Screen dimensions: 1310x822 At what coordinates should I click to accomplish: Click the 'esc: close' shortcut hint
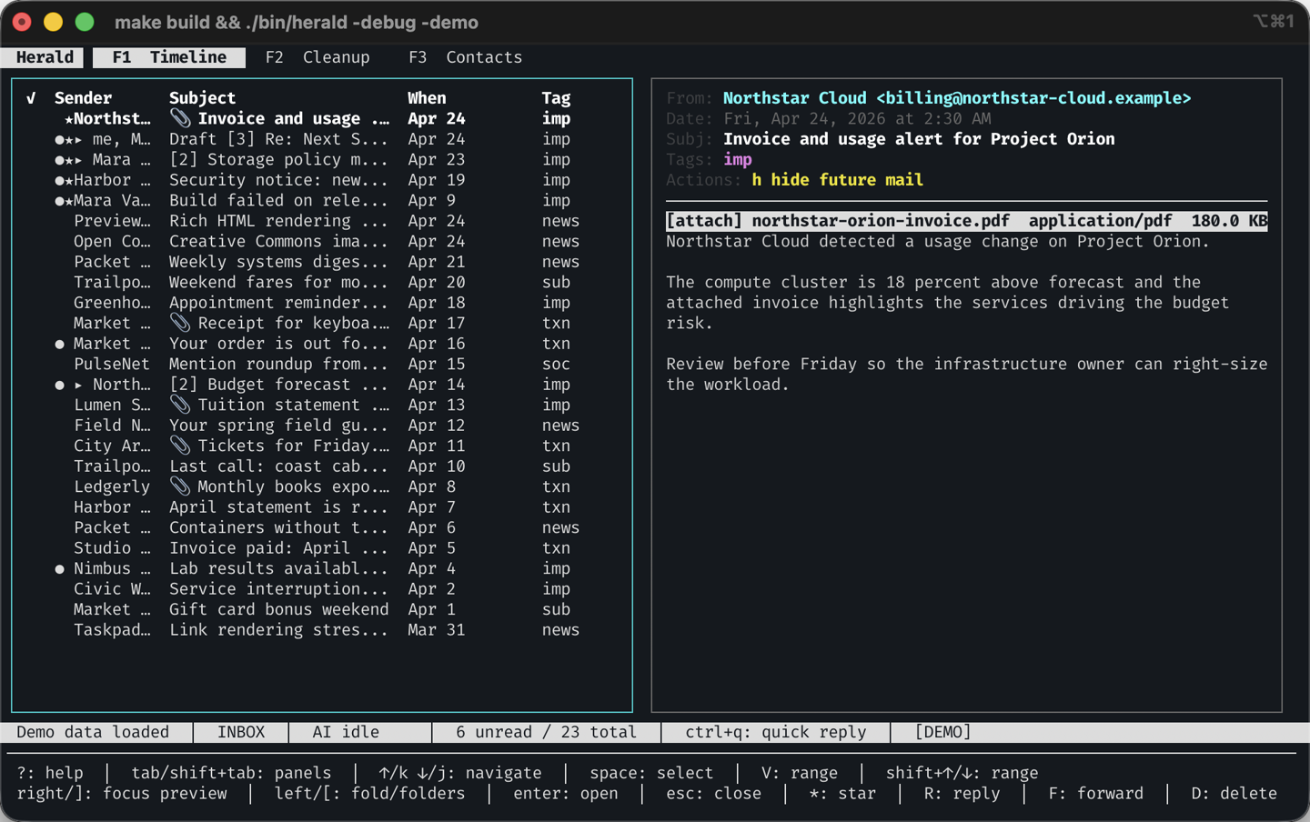point(714,794)
